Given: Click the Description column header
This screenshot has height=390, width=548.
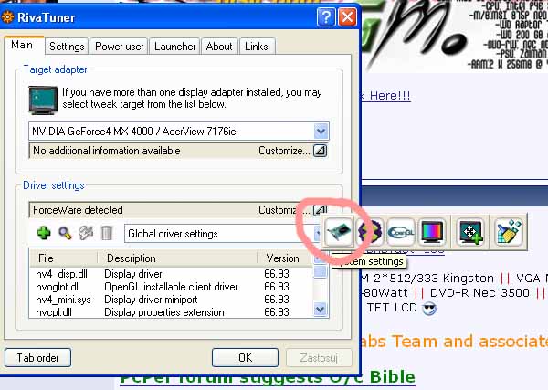Looking at the screenshot, I should (x=177, y=258).
